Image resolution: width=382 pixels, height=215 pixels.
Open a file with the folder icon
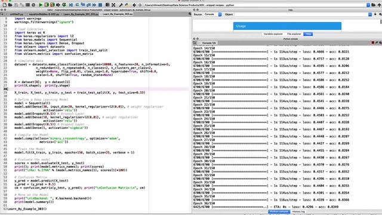point(10,5)
